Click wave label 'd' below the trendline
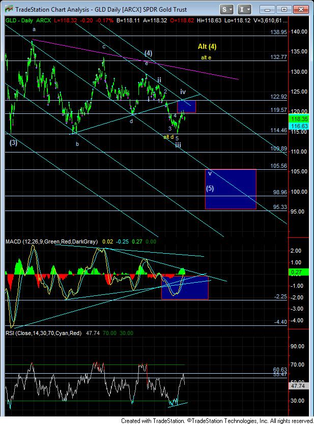Screen dimensions: 314x424 131,121
